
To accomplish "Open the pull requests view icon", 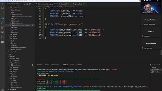I will (x=2, y=37).
